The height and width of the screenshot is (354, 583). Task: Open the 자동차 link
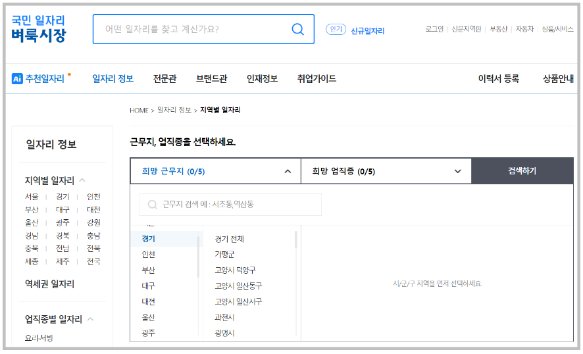(524, 29)
